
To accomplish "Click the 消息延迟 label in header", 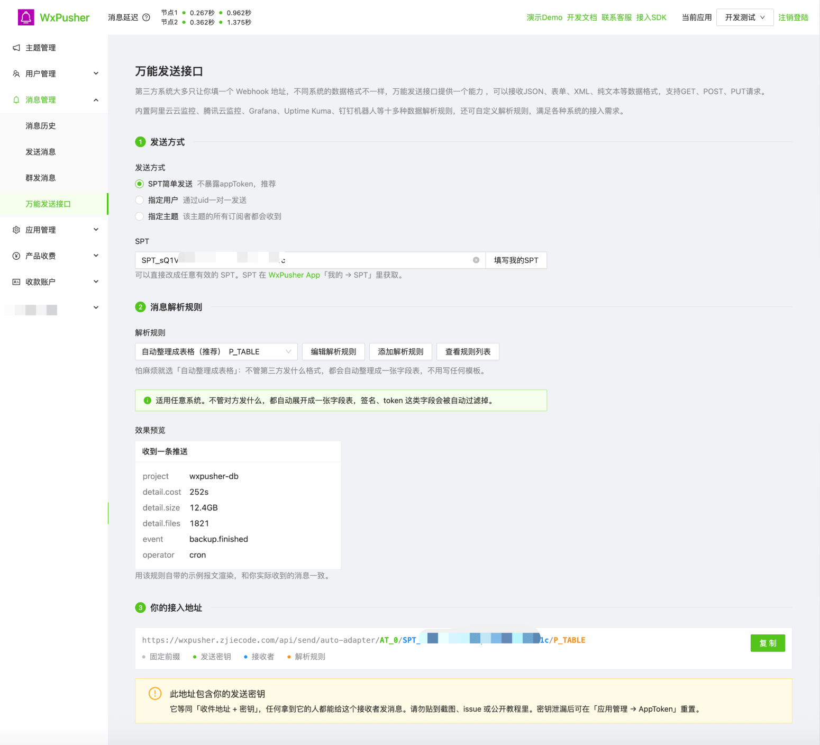I will (x=123, y=17).
